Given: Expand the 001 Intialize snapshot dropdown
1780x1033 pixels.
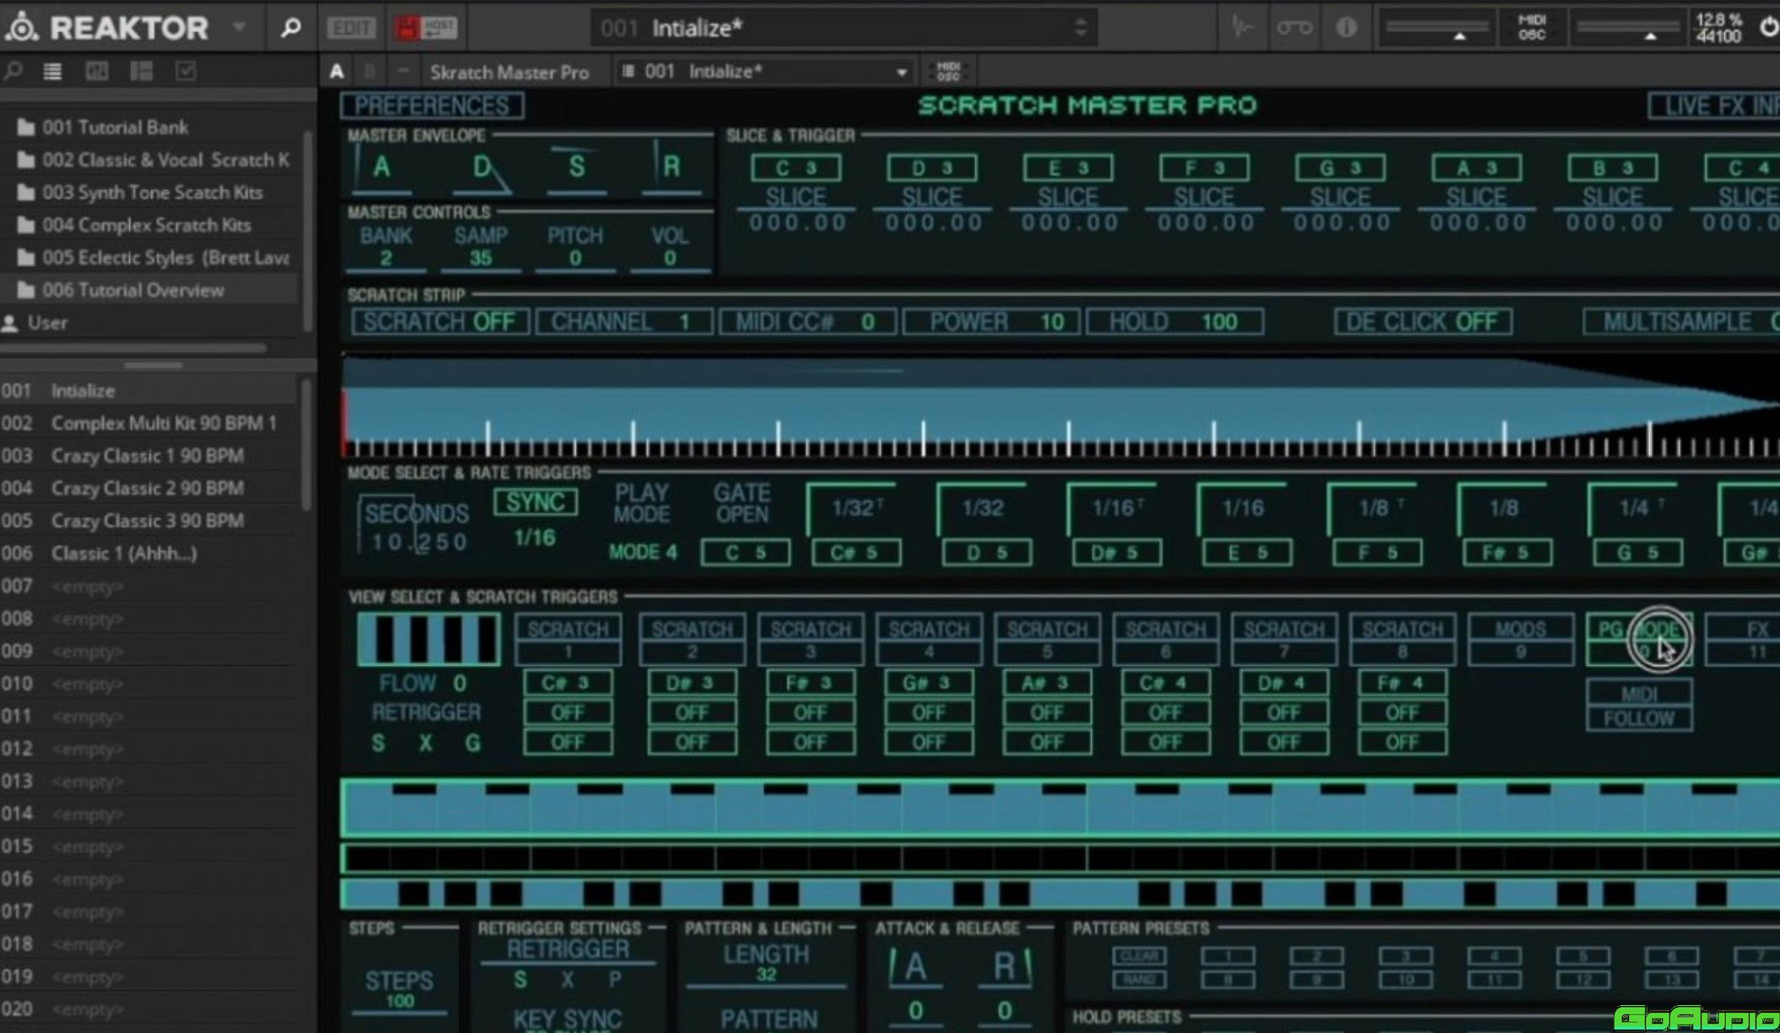Looking at the screenshot, I should [x=901, y=73].
